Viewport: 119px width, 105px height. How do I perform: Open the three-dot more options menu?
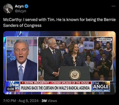point(113,6)
